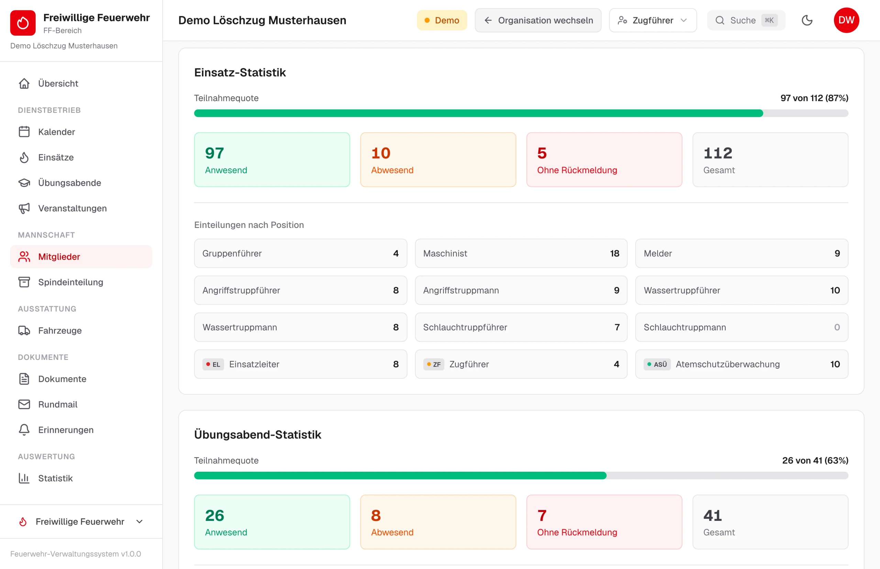Click the red flame app logo
The image size is (880, 569).
[23, 23]
